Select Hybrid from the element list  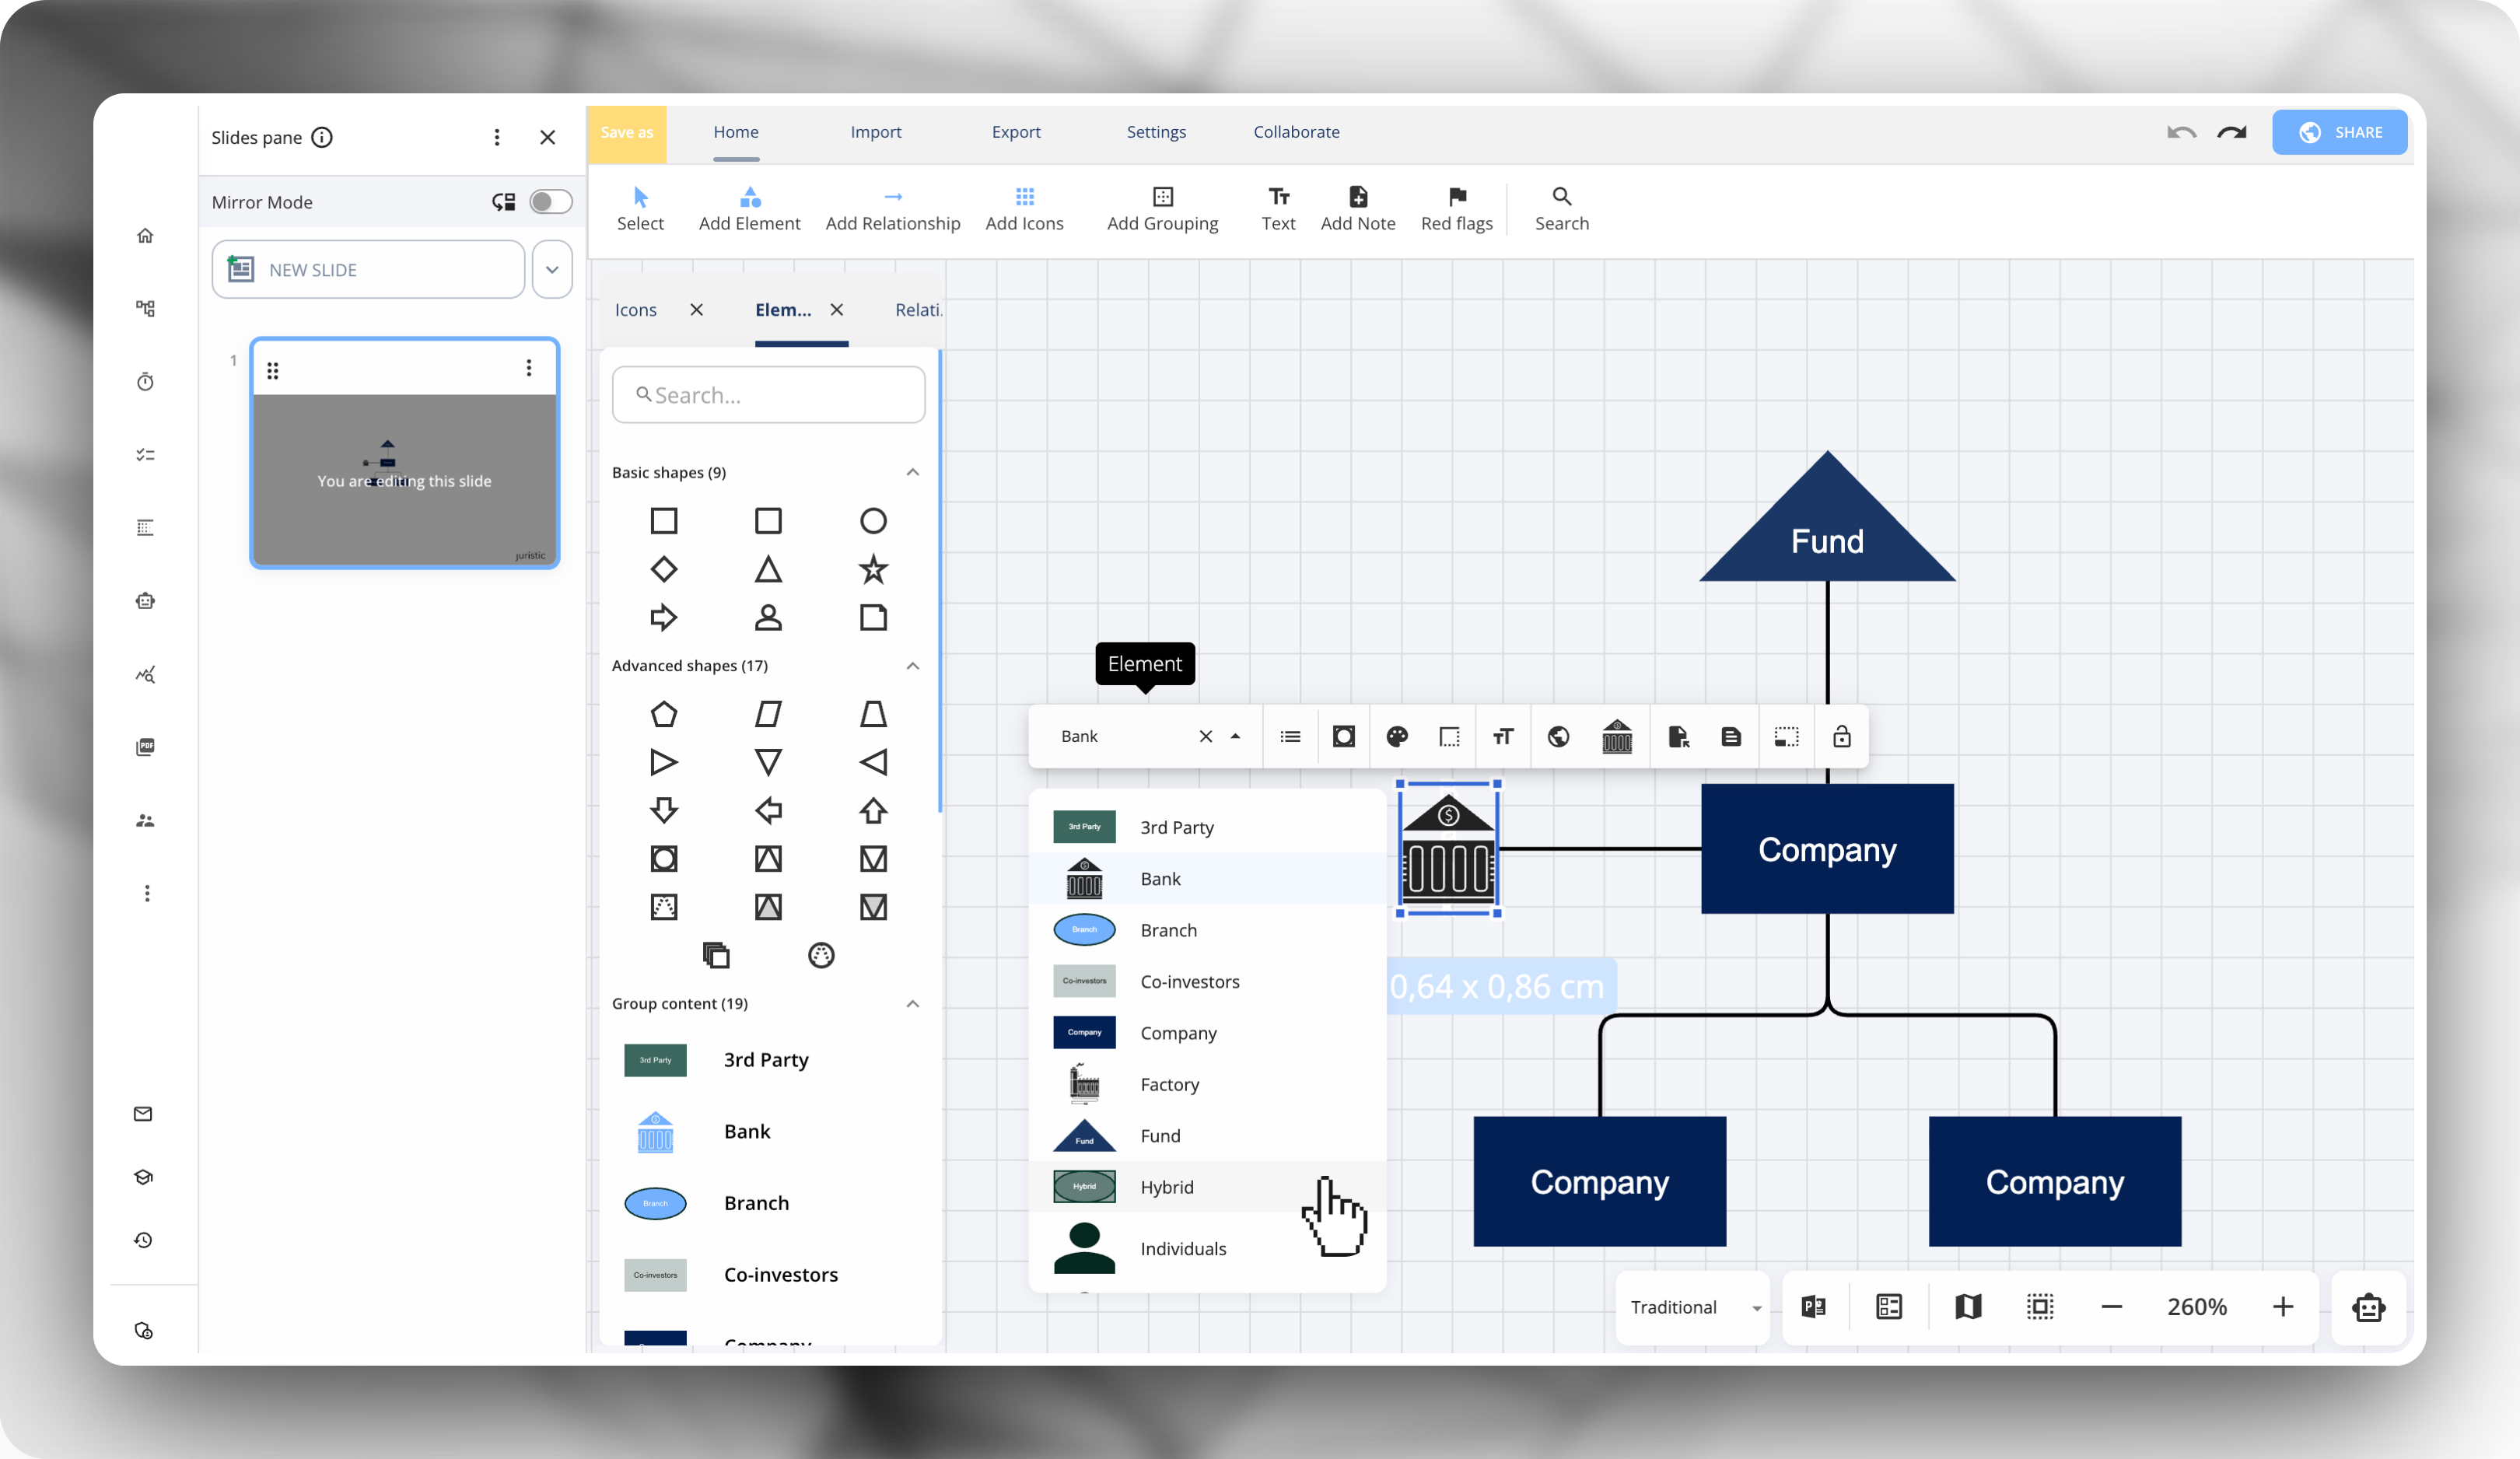click(1166, 1187)
